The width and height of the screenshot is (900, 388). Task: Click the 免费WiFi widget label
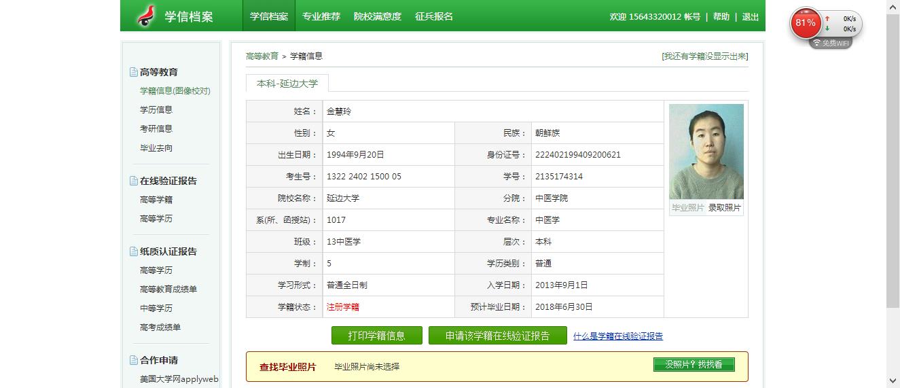point(831,43)
